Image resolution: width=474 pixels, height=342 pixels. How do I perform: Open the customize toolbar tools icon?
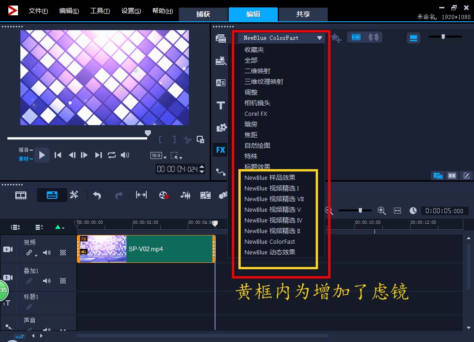pos(74,195)
